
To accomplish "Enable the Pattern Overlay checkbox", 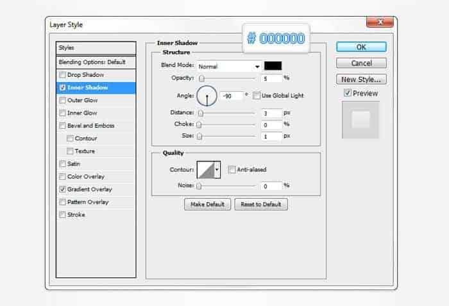I will [62, 202].
